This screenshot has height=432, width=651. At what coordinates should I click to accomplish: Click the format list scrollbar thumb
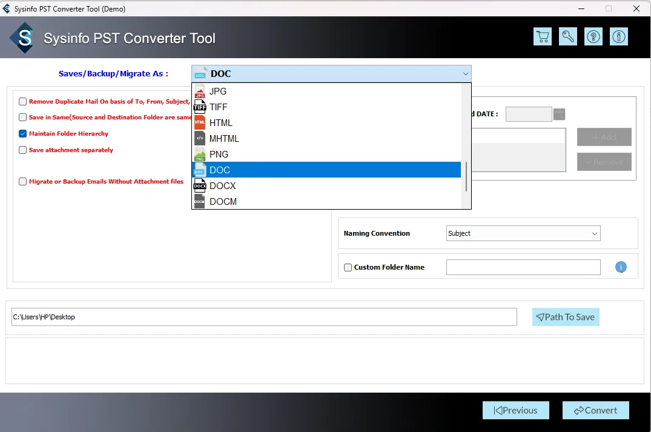coord(466,177)
